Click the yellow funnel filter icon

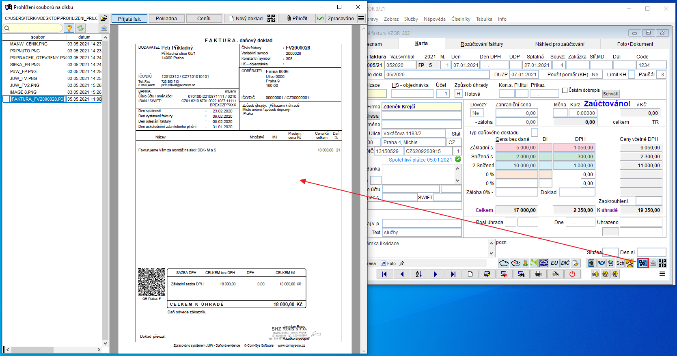pos(69,28)
